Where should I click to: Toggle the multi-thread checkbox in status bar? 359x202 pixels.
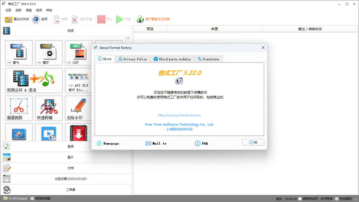(x=32, y=198)
